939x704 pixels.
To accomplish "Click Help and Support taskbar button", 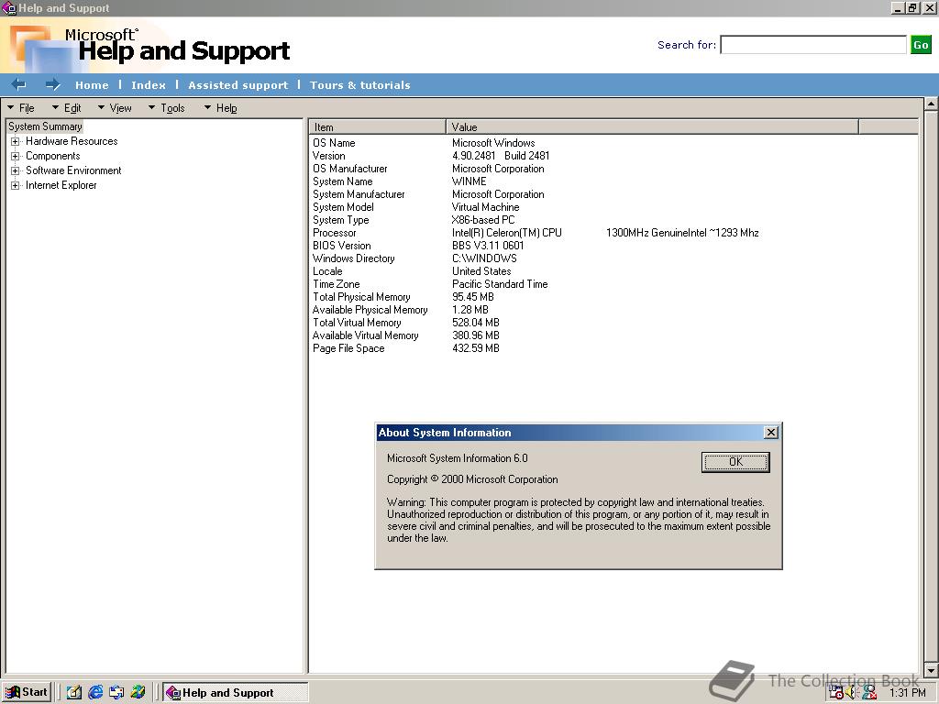I will (x=236, y=692).
